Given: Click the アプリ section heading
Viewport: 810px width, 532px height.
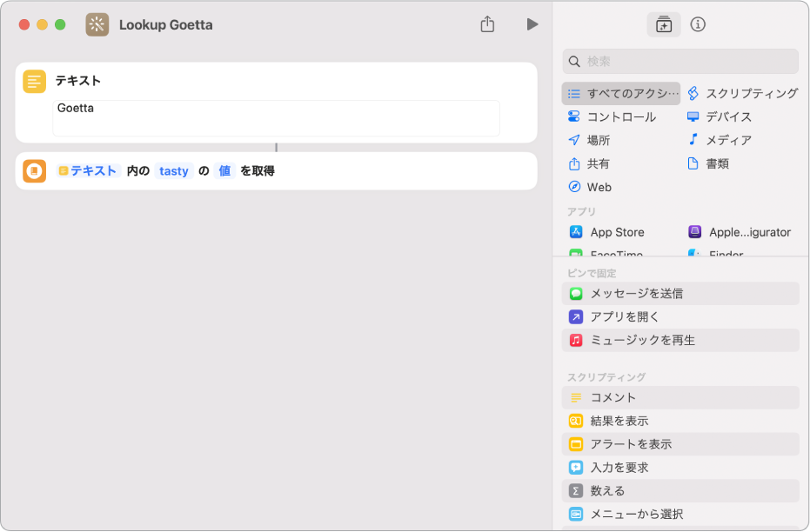Looking at the screenshot, I should coord(581,211).
